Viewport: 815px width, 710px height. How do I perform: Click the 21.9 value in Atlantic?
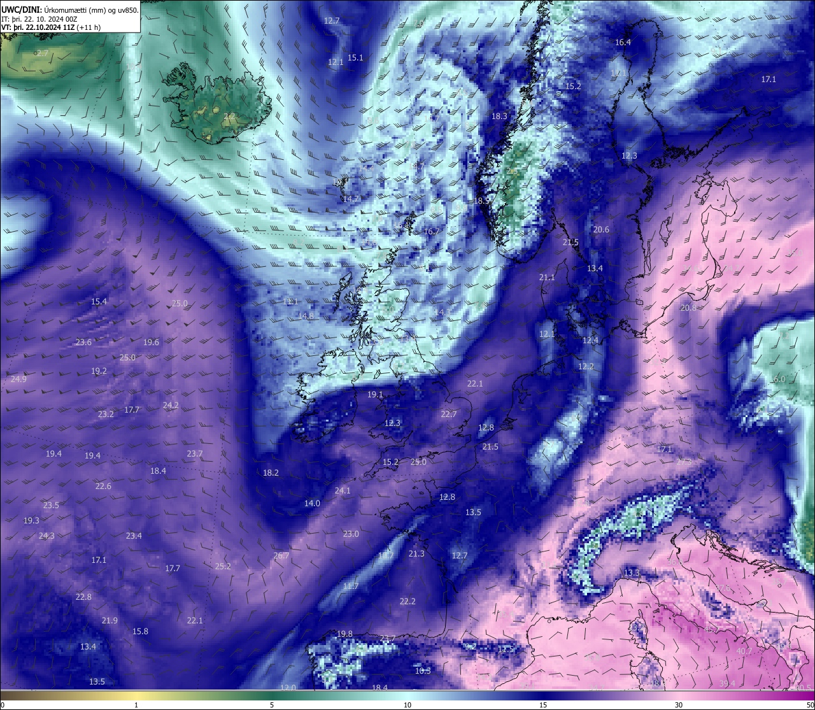[x=110, y=620]
